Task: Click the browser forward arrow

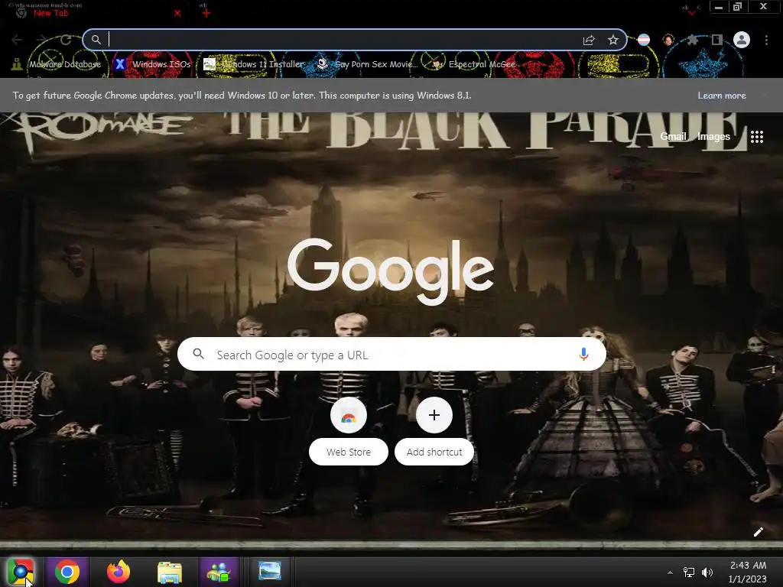Action: point(41,40)
